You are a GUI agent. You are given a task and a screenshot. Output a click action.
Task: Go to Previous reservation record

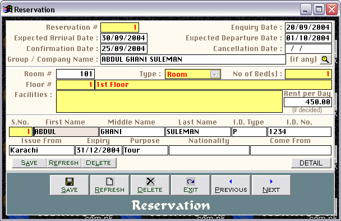click(231, 185)
